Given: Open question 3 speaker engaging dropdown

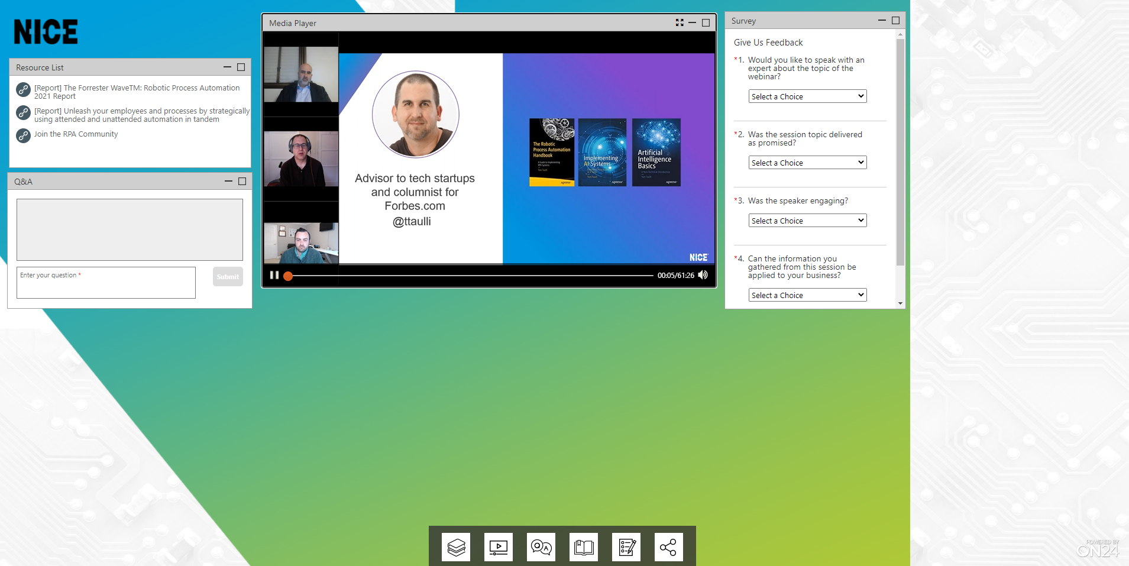Looking at the screenshot, I should click(808, 221).
